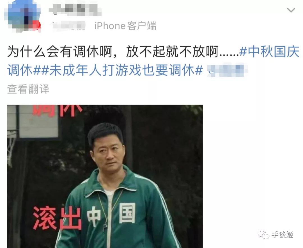This screenshot has width=303, height=248.
Task: Expand the chevron post options menu
Action: [291, 10]
